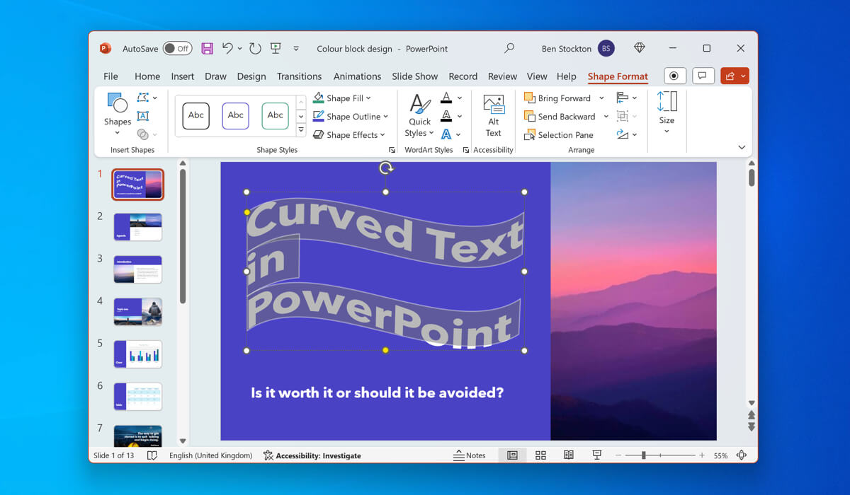
Task: Toggle Normal view button in status bar
Action: 512,455
